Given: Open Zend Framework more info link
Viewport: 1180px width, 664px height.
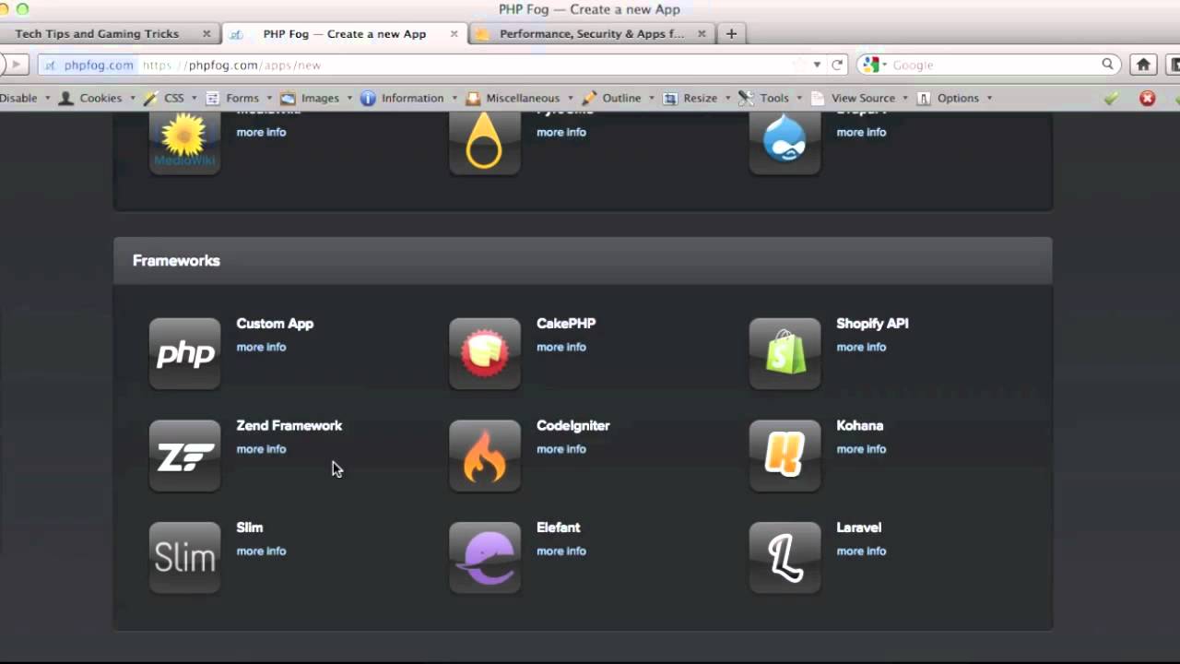Looking at the screenshot, I should [261, 449].
